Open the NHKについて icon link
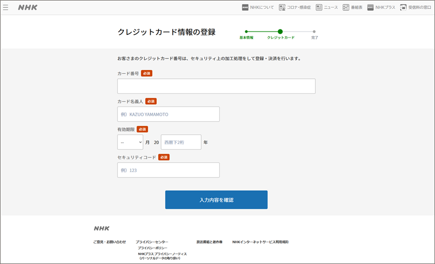 click(x=258, y=8)
